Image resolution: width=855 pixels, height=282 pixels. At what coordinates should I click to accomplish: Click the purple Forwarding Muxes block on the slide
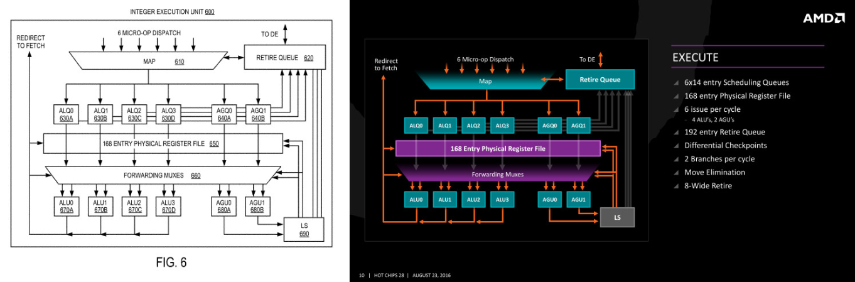498,173
